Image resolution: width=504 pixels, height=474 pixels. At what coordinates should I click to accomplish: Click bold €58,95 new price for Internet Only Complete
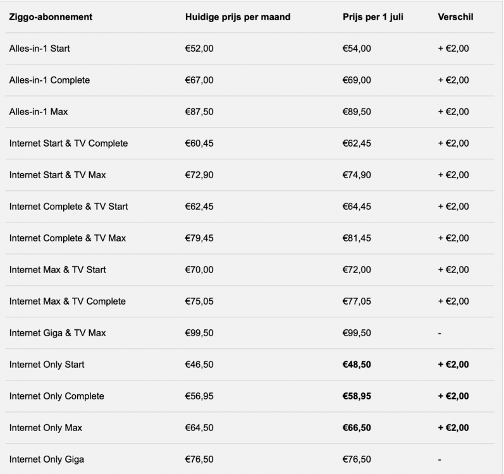[x=357, y=396]
